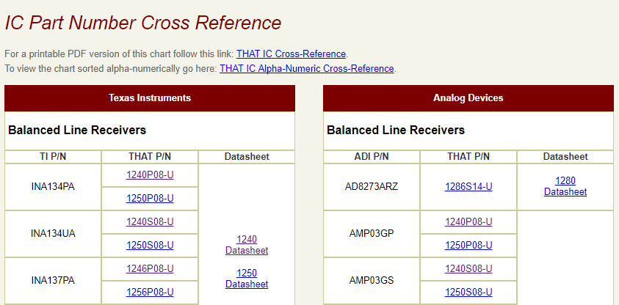Click the Analog Devices table header
This screenshot has height=305, width=619.
(468, 98)
